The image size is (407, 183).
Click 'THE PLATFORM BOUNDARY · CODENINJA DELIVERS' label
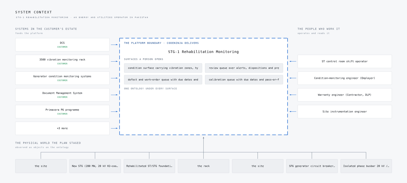(x=161, y=43)
